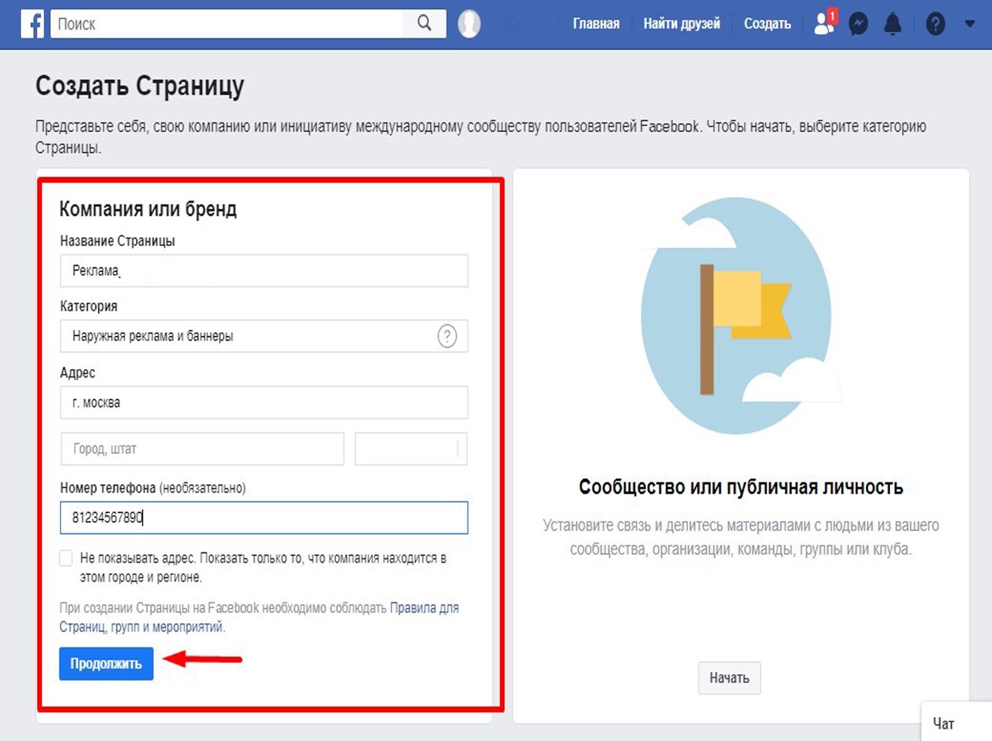992x741 pixels.
Task: Open the Правила для Страниц link
Action: coord(424,608)
